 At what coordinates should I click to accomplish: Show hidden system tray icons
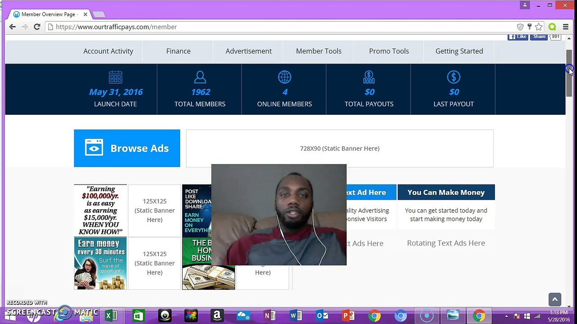tap(506, 316)
